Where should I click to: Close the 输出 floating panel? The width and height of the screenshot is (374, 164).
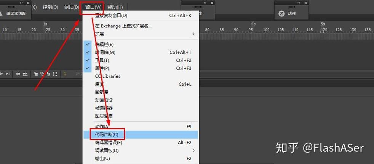(x=212, y=3)
